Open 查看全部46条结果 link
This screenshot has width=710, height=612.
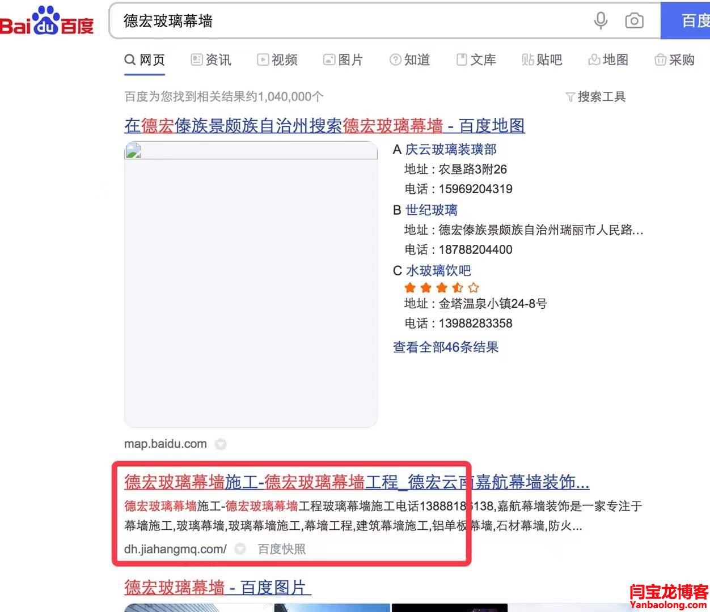point(446,347)
